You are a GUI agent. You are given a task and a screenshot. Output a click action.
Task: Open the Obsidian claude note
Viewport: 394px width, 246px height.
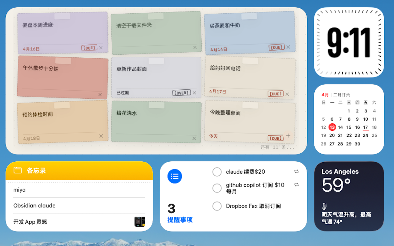(x=34, y=206)
